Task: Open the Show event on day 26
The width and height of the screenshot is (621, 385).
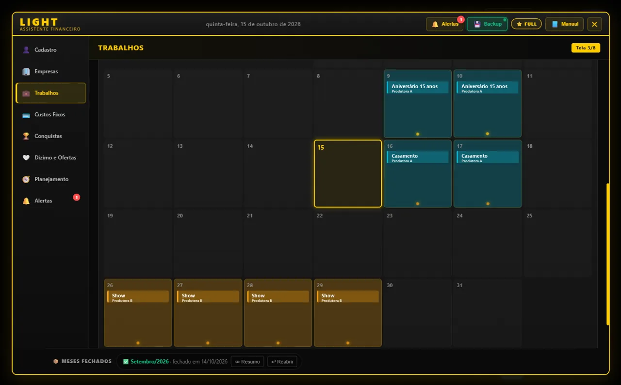Action: tap(138, 297)
